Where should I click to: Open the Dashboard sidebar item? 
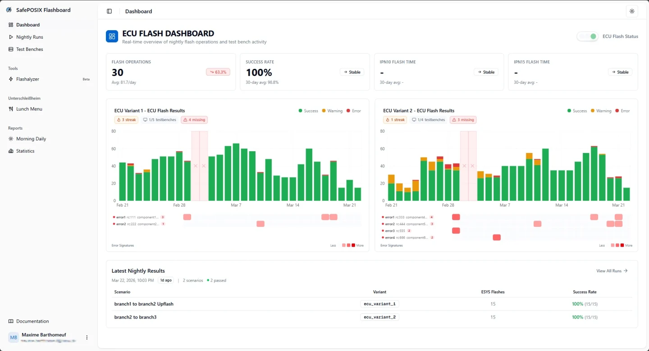click(49, 25)
